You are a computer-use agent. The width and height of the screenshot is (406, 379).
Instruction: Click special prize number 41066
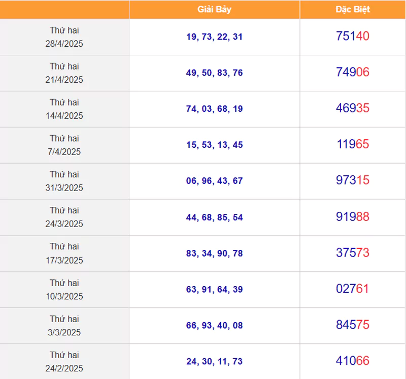click(353, 361)
